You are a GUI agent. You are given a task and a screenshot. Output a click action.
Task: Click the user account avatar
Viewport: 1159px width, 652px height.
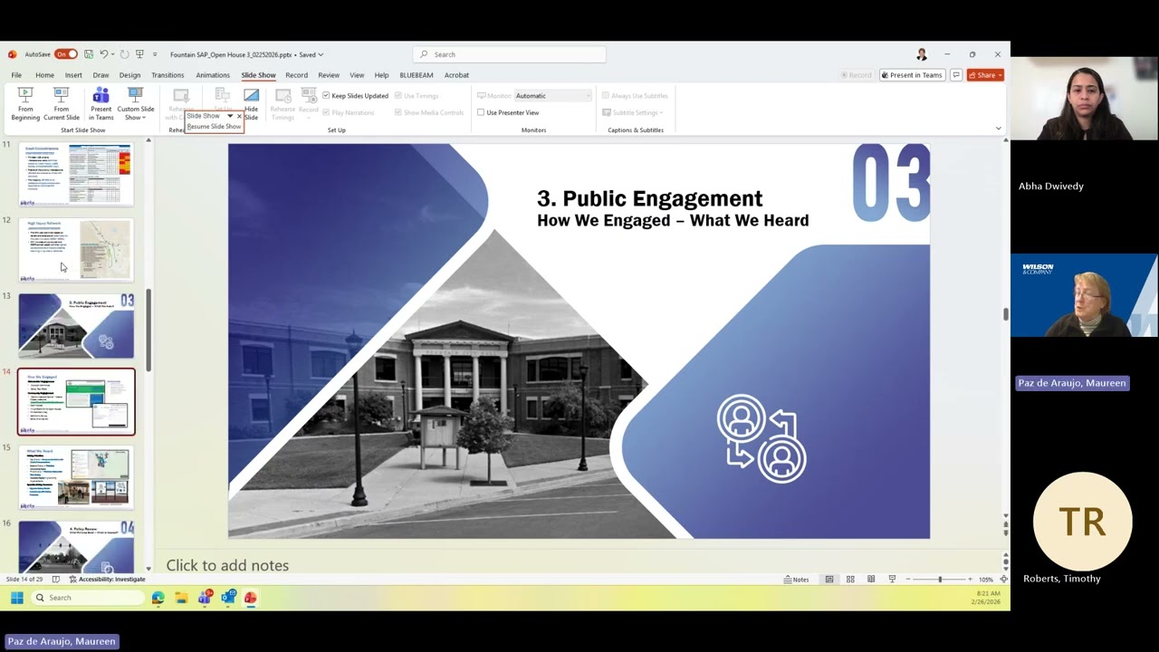click(922, 54)
